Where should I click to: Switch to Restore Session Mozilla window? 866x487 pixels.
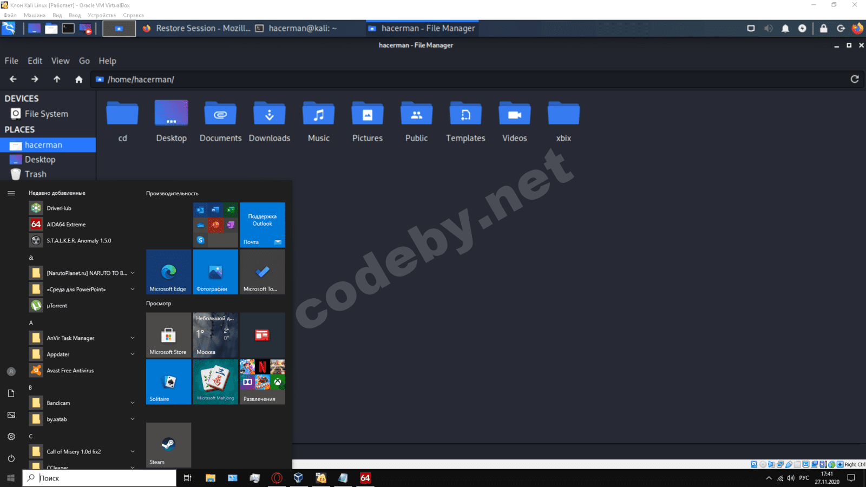197,28
